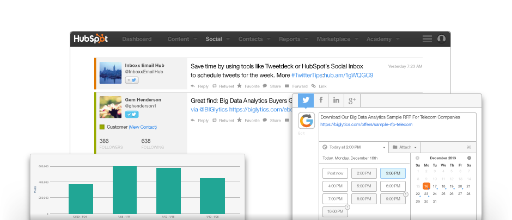Open the Attach dropdown

405,147
